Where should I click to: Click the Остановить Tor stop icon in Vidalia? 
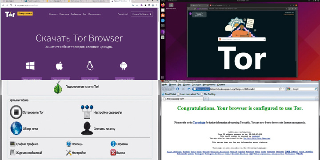point(16,112)
